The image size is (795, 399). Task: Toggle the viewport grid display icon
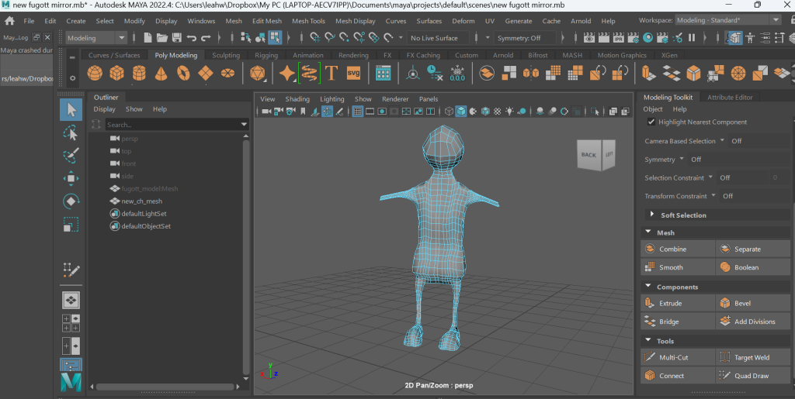(x=357, y=112)
